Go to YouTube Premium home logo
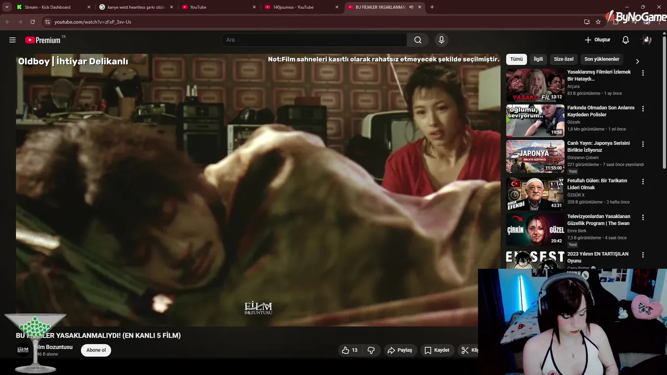This screenshot has width=667, height=375. click(x=43, y=40)
